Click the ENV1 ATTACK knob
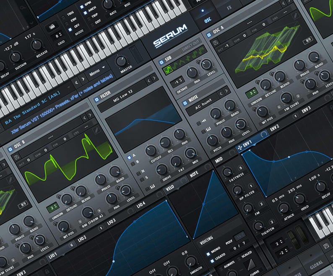Screen dimensions: 333x276 pyautogui.click(x=283, y=208)
